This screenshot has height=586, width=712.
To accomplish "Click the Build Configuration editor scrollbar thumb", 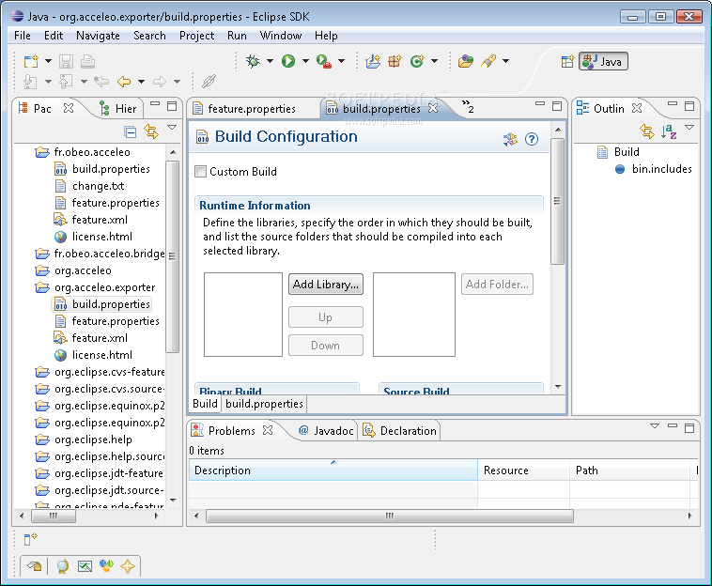I will coord(557,201).
